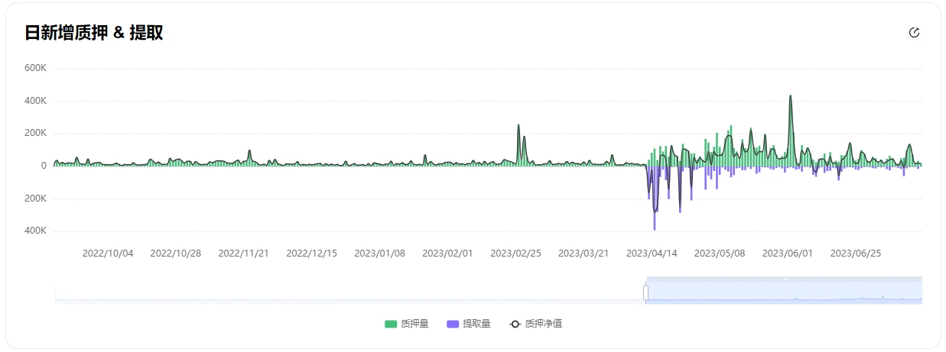Click the top drag bar of zoom range

pyautogui.click(x=784, y=279)
